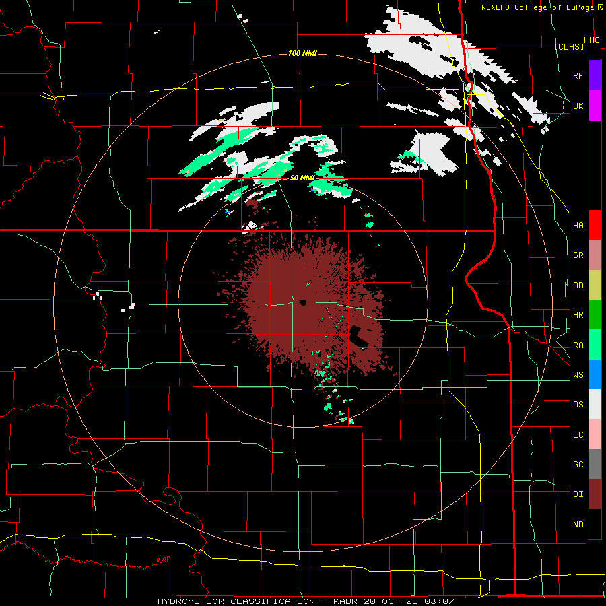Click the red HA legend color swatch
This screenshot has height=606, width=606.
coord(595,225)
